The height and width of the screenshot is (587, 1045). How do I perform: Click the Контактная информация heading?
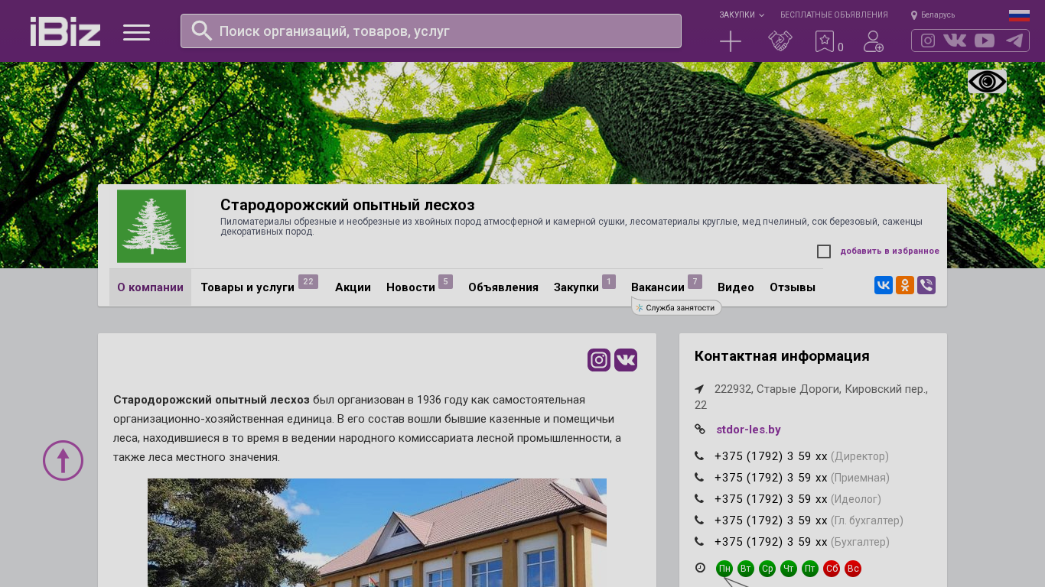pos(782,356)
